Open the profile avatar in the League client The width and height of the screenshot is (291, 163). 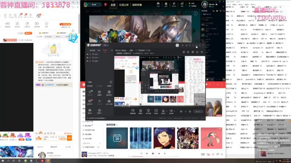pos(204,5)
